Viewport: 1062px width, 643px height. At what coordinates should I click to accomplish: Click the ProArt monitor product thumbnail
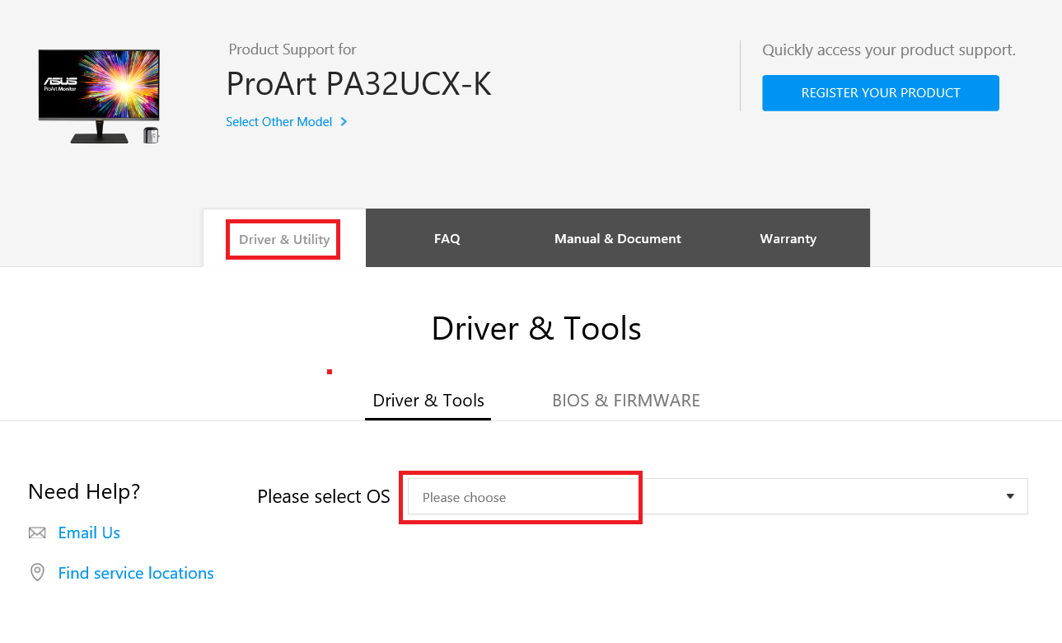click(99, 97)
